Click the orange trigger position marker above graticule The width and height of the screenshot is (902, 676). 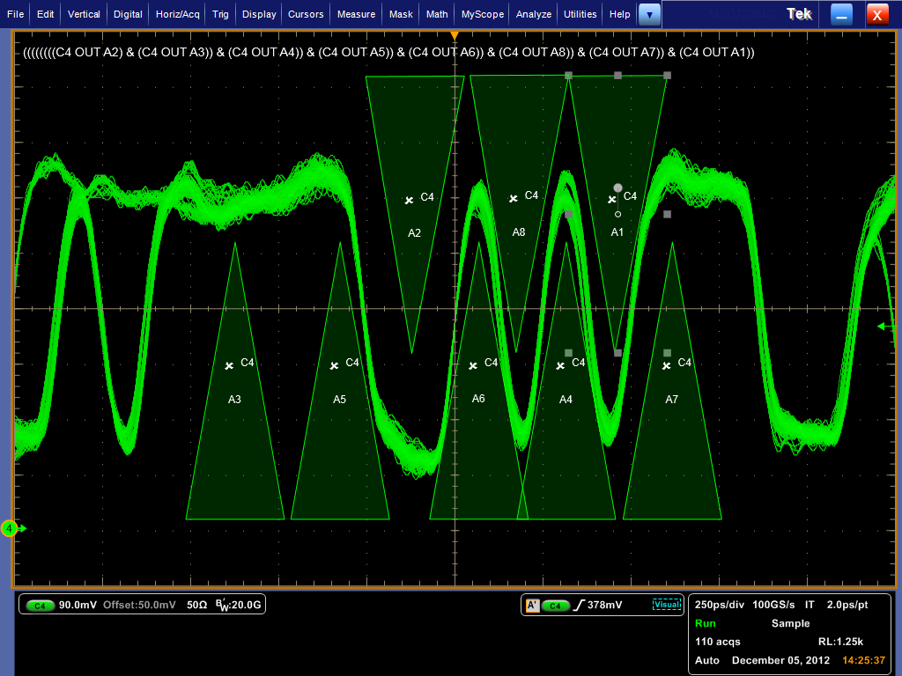click(455, 34)
